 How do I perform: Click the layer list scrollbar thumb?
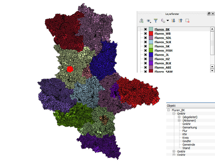[x=212, y=43]
